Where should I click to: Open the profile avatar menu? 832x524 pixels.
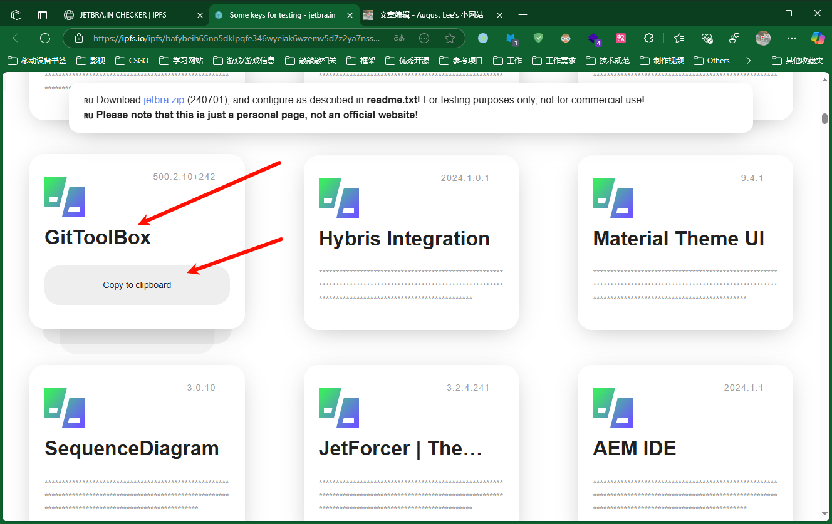pos(763,38)
